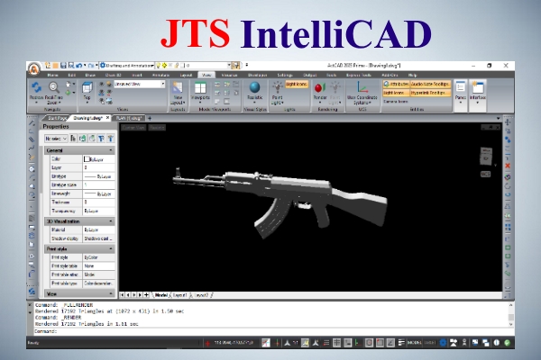Click the New drawing icon in quick access toolbar
The image size is (541, 360).
pos(48,65)
